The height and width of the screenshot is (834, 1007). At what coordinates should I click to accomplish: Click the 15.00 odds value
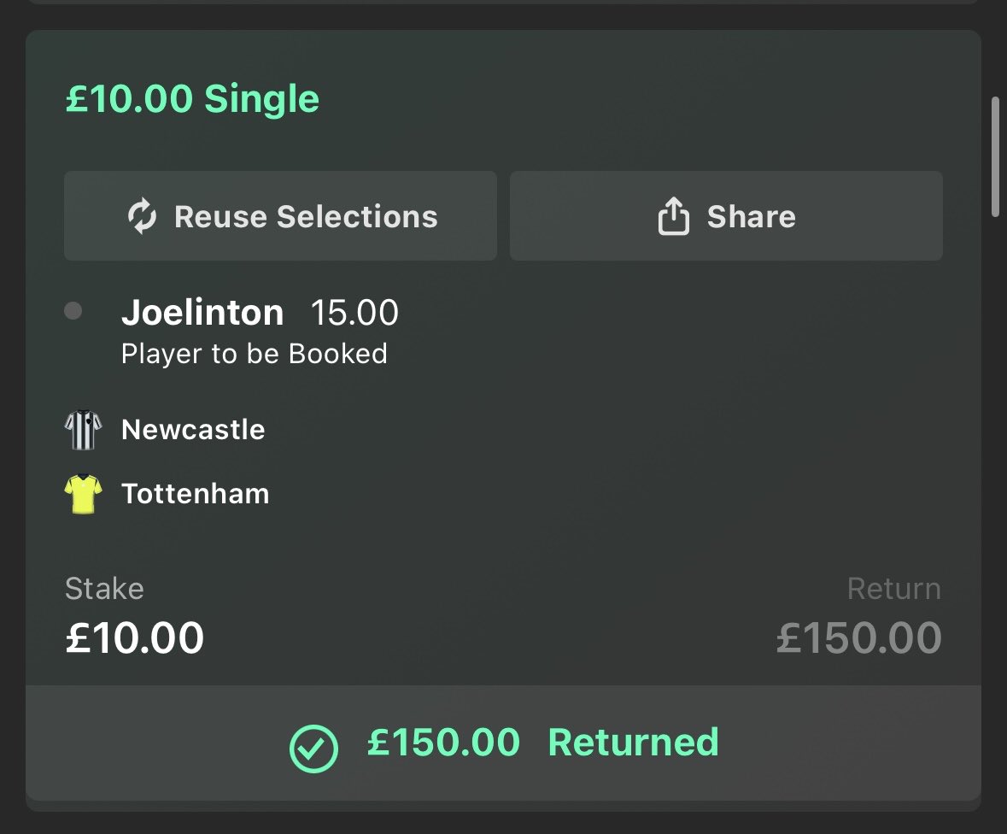[x=354, y=313]
